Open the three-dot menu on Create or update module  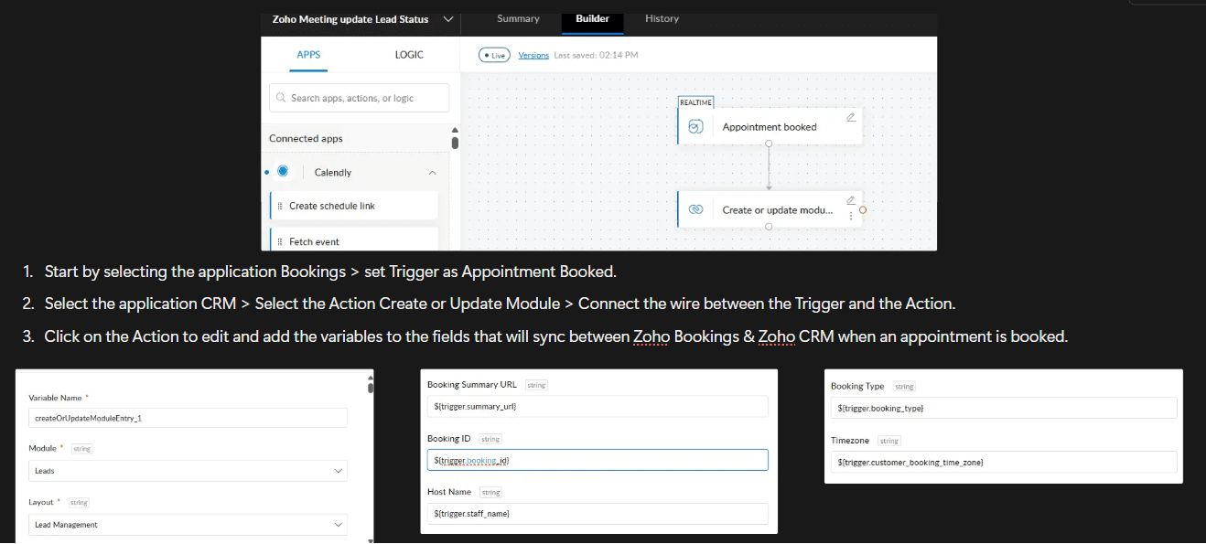[851, 216]
